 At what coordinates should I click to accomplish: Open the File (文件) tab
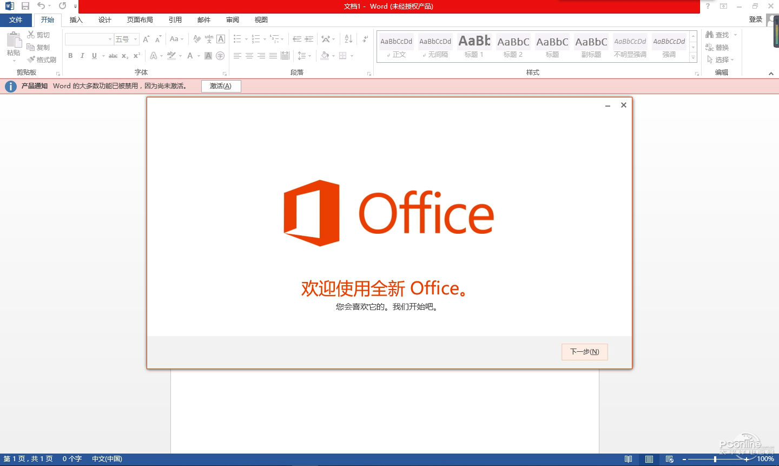[16, 19]
